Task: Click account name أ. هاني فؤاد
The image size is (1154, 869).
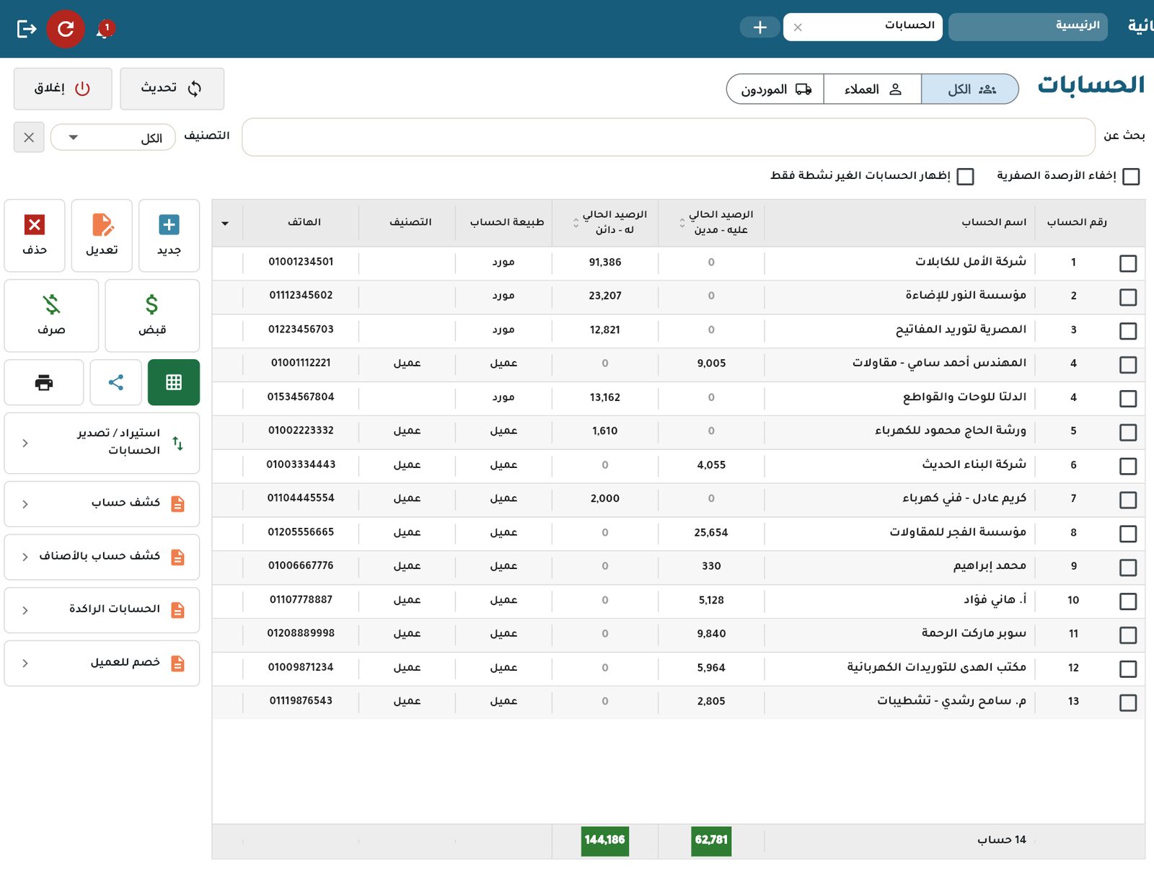Action: tap(995, 600)
